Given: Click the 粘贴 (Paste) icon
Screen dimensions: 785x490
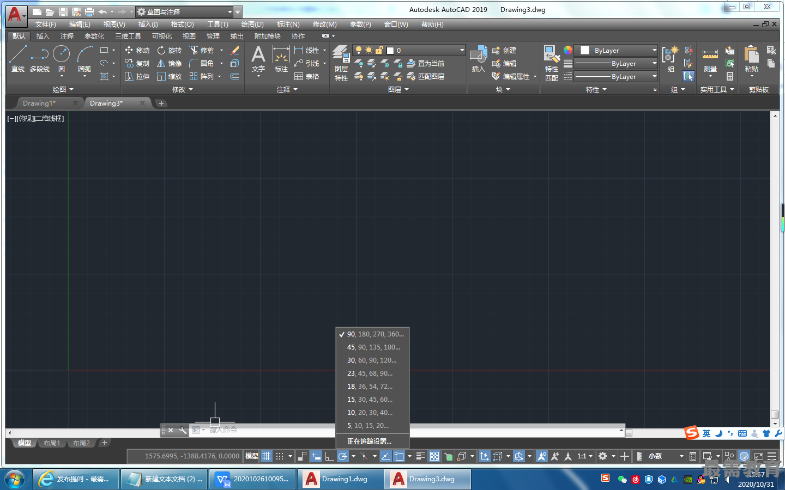Looking at the screenshot, I should coord(752,59).
